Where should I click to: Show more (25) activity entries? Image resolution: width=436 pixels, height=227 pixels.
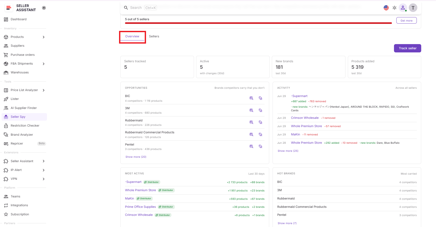288,151
